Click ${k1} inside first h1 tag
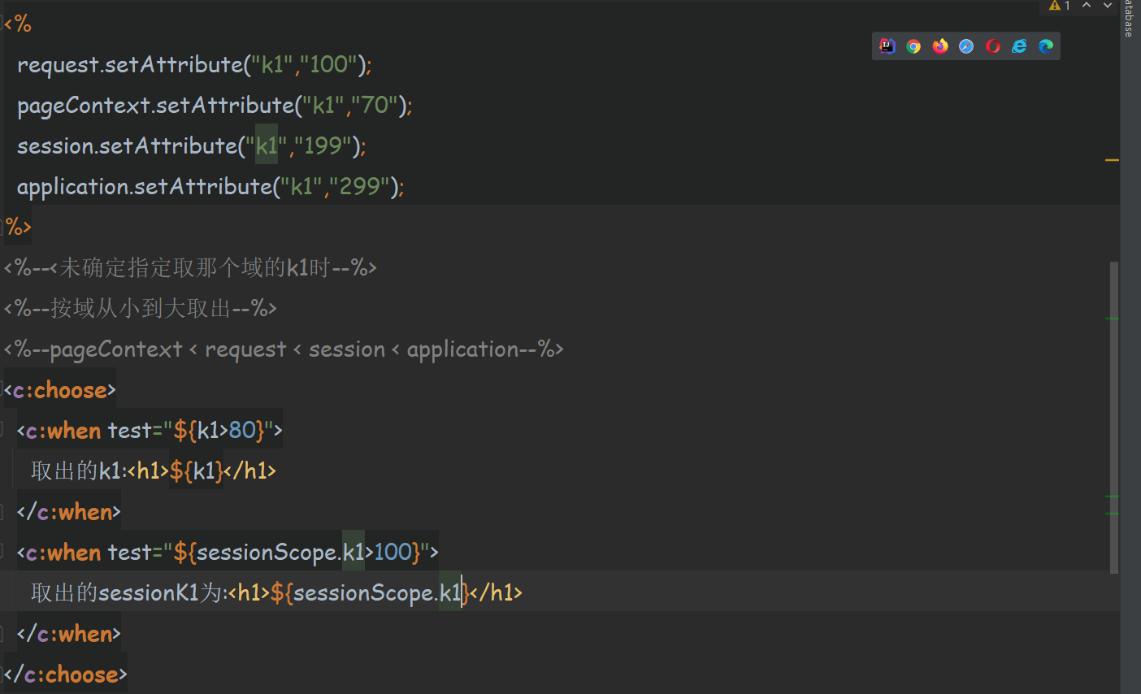Viewport: 1141px width, 694px height. tap(197, 471)
